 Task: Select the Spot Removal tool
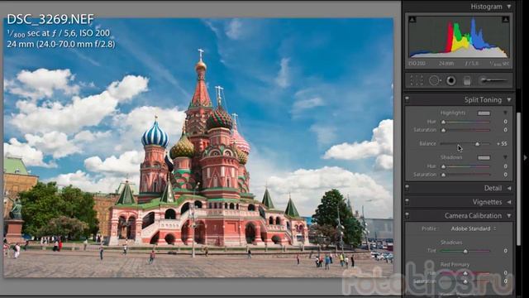click(435, 81)
